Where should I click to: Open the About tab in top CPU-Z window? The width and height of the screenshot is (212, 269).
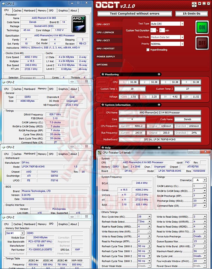pos(74,11)
